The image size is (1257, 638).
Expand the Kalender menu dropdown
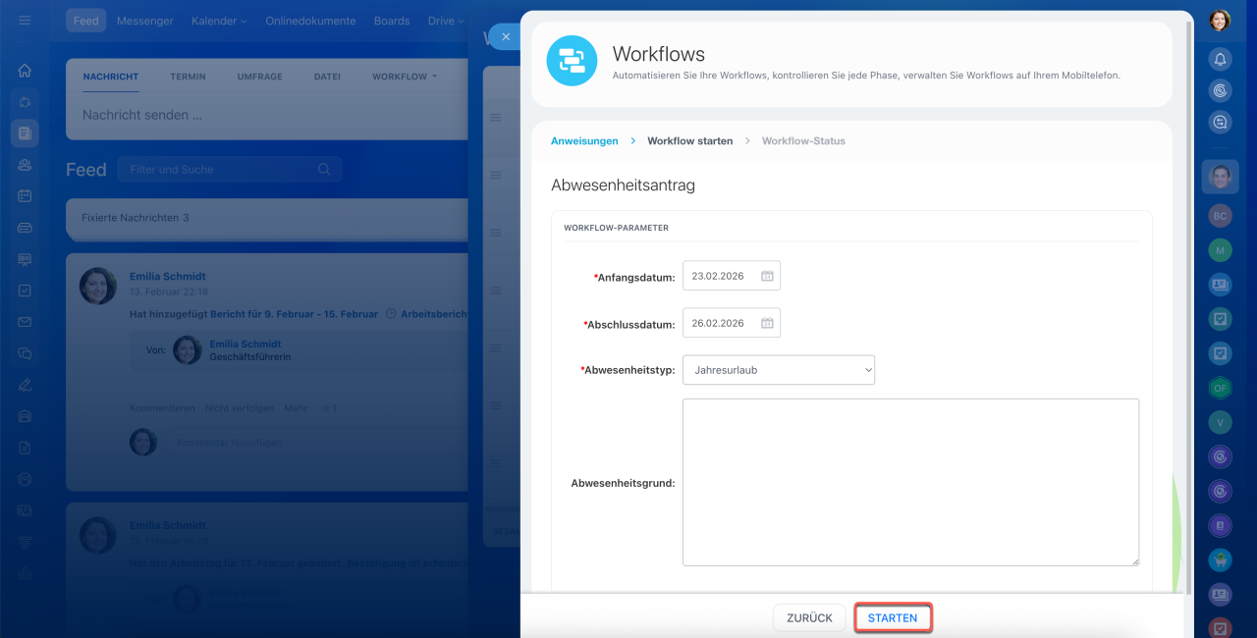click(219, 21)
